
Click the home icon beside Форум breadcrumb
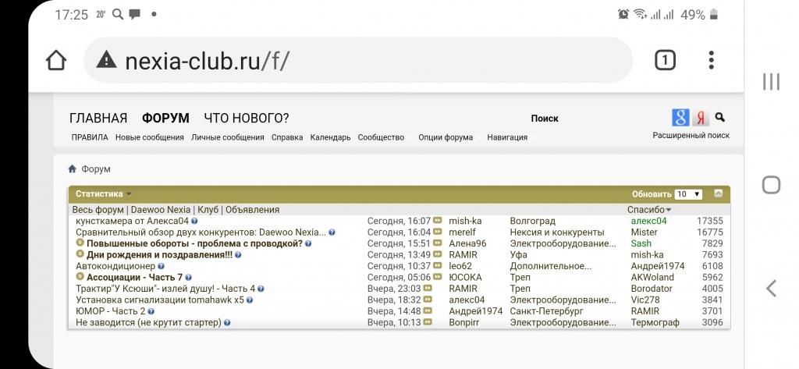73,169
